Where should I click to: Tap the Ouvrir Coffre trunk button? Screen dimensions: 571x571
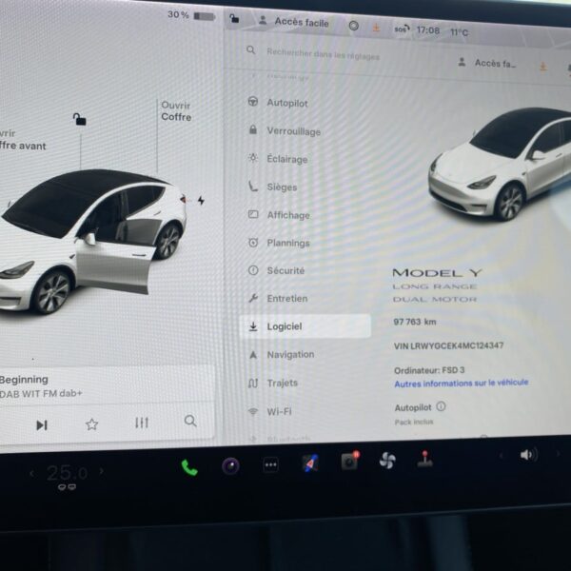point(176,111)
